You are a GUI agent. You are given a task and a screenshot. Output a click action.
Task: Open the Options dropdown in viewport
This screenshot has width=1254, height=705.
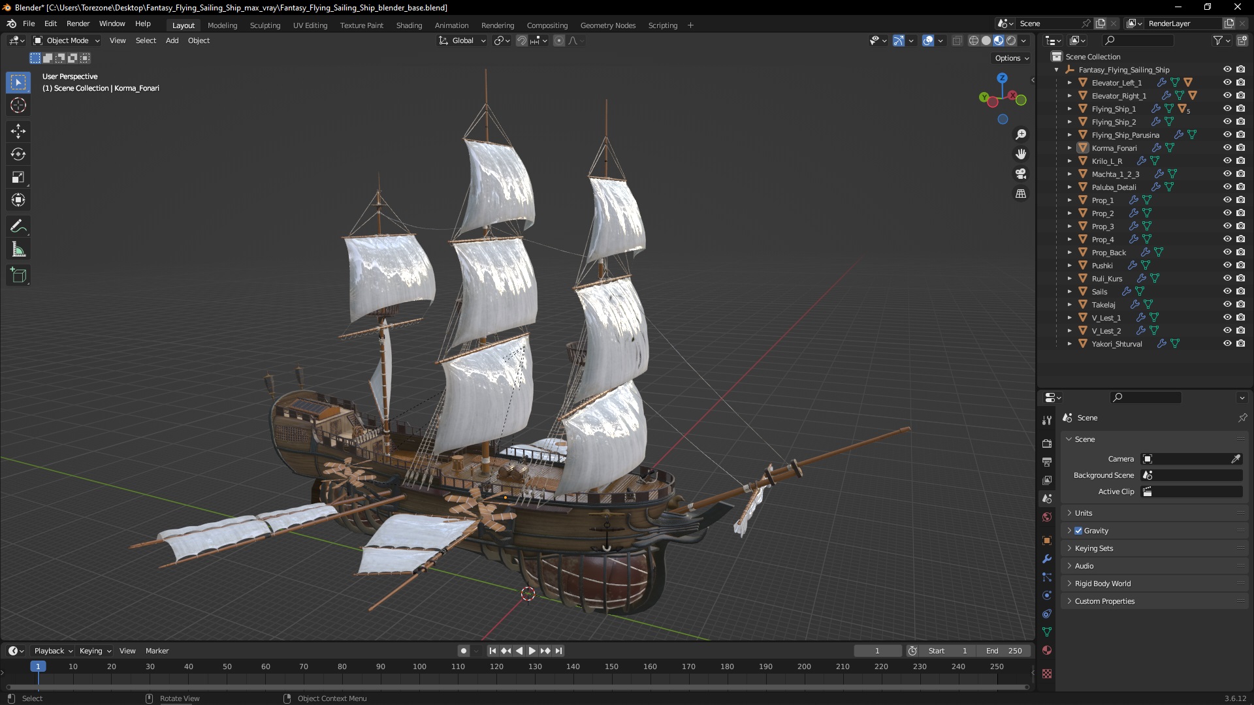pyautogui.click(x=1012, y=58)
